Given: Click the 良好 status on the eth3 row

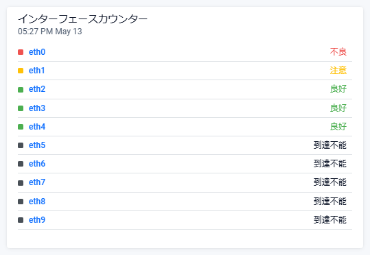Looking at the screenshot, I should [338, 108].
